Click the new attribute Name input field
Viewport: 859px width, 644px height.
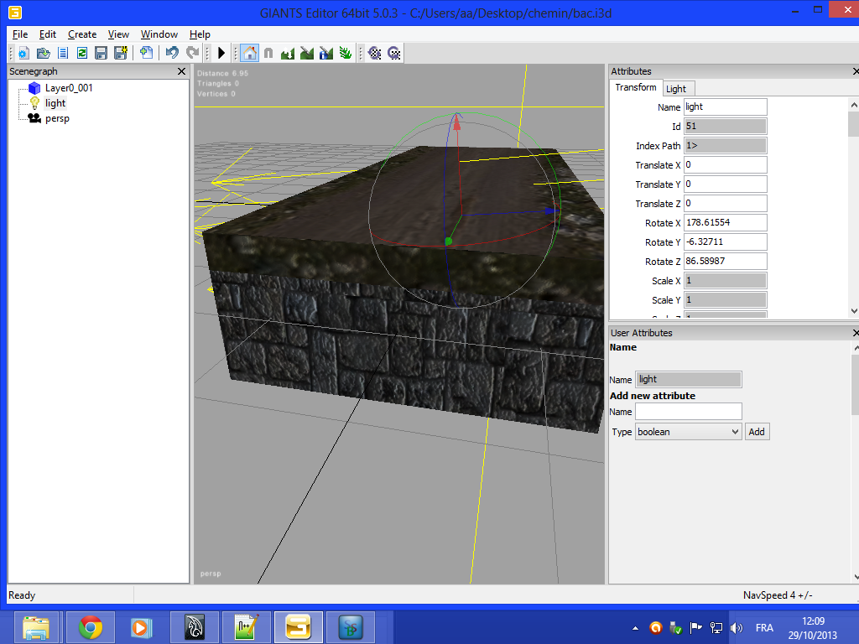click(689, 411)
